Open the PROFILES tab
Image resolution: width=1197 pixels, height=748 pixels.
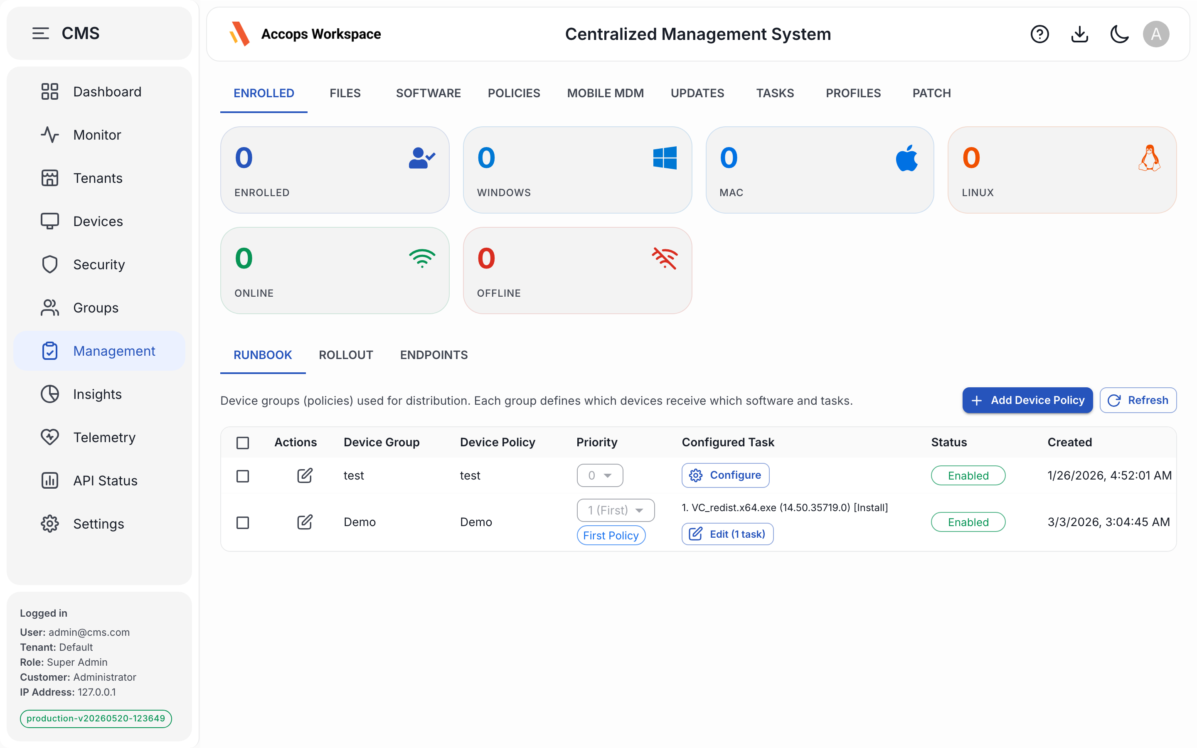(x=853, y=93)
